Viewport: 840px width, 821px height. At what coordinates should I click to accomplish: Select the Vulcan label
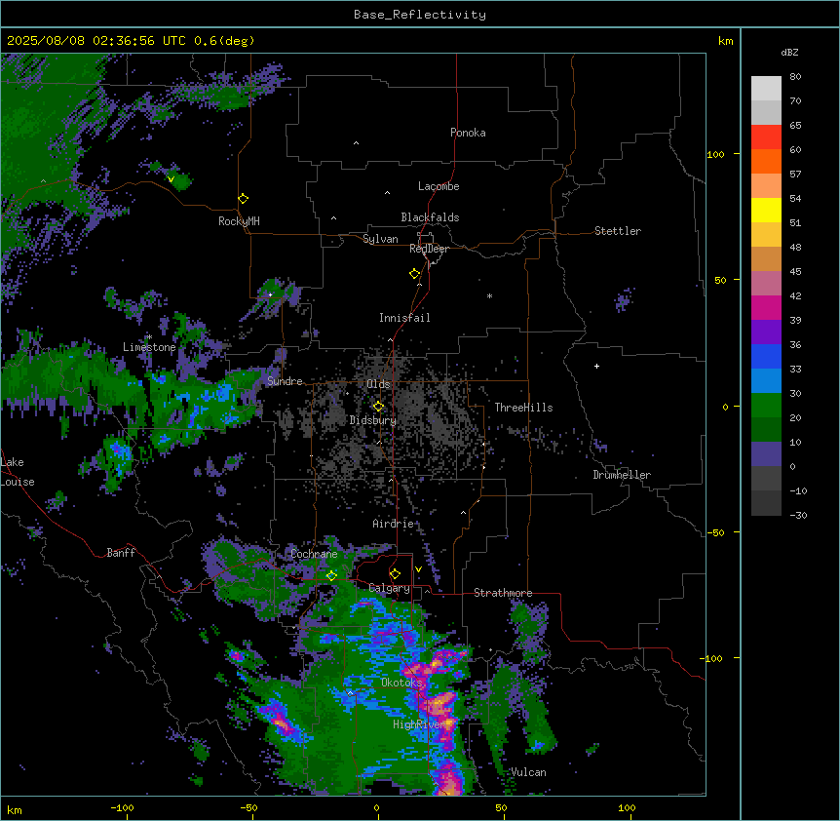coord(528,772)
